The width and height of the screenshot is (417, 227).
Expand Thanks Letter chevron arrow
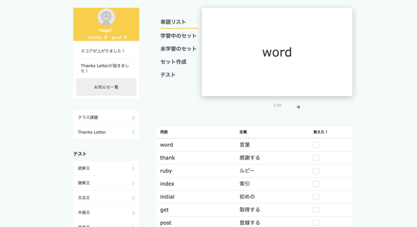click(x=133, y=132)
